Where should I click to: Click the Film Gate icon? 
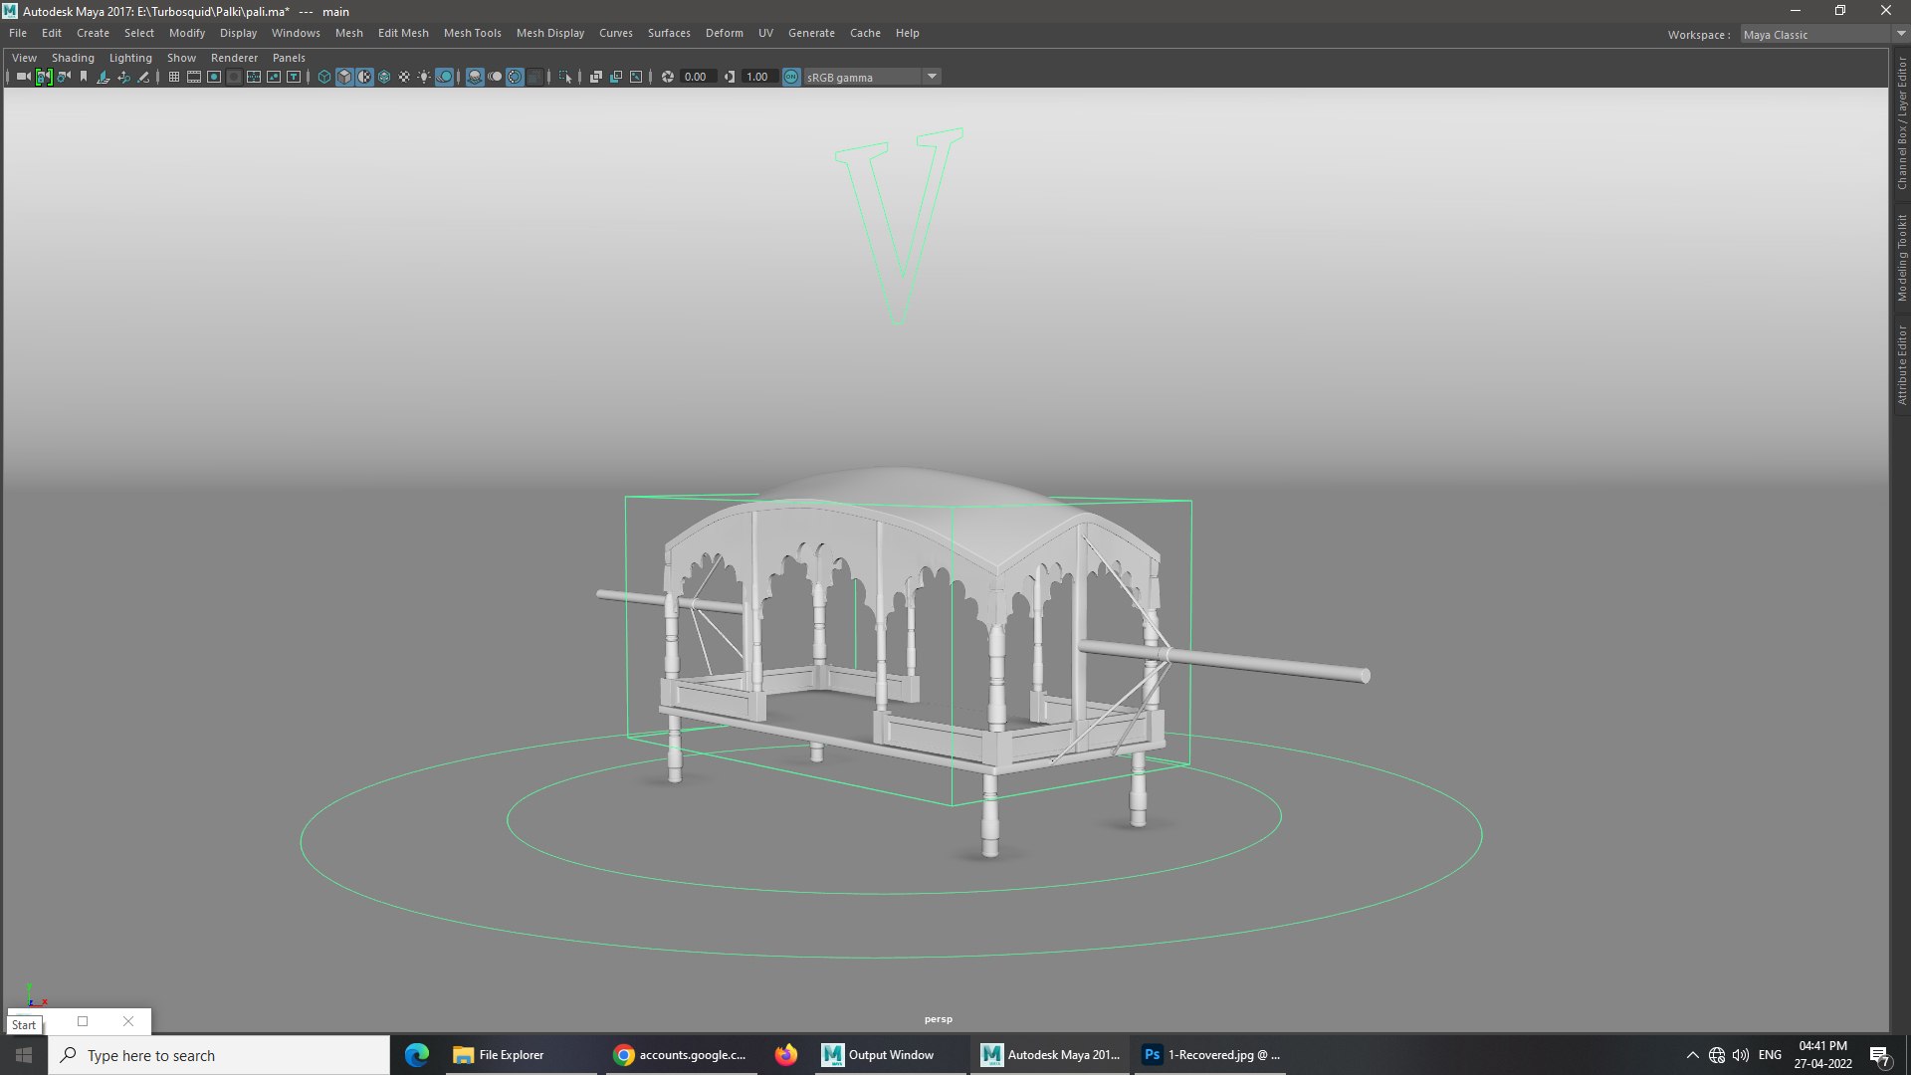(x=194, y=77)
